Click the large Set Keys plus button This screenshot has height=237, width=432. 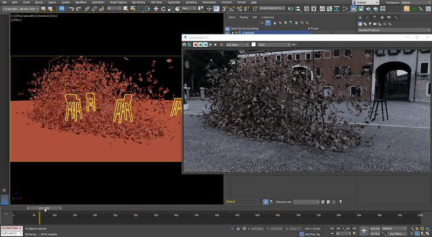[363, 231]
